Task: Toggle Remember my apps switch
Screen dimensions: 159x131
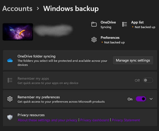Action: tap(148, 80)
